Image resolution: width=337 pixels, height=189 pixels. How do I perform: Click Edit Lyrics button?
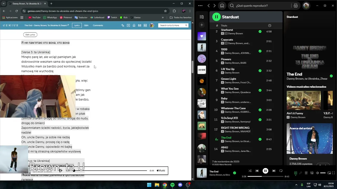(30, 35)
